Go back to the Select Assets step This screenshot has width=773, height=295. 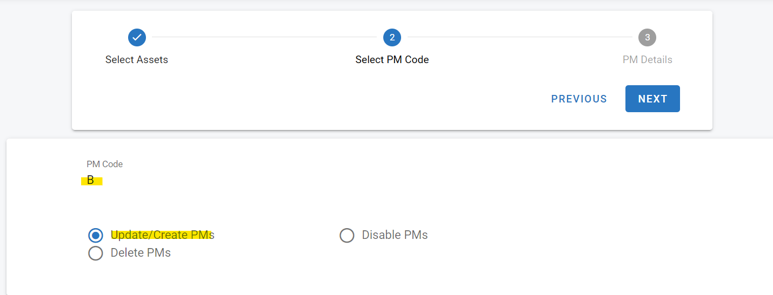pos(137,60)
